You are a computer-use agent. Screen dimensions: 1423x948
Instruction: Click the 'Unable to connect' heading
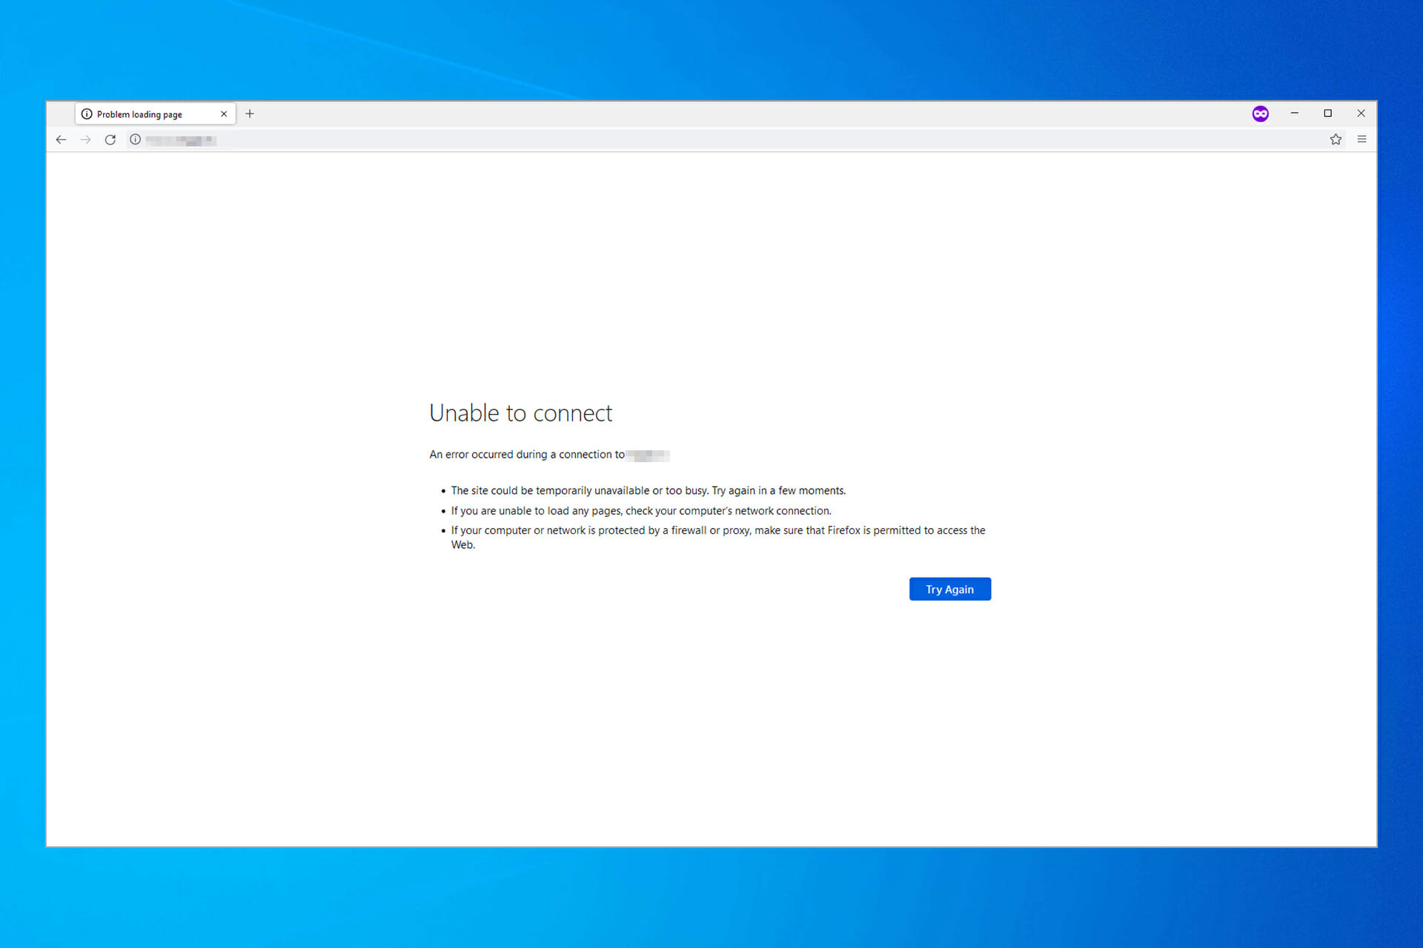pyautogui.click(x=520, y=413)
